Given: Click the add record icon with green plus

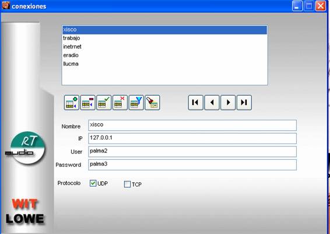Looking at the screenshot, I should click(x=72, y=103).
